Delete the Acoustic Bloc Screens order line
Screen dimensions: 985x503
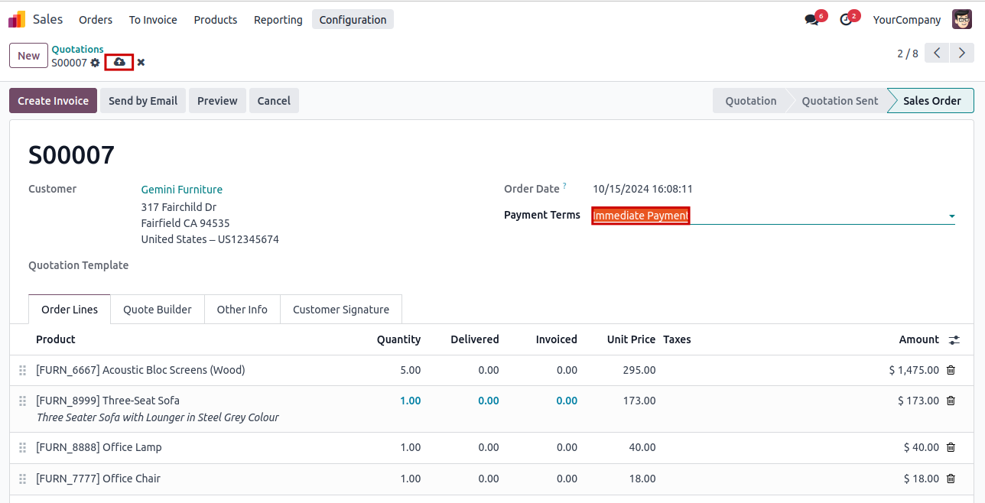click(951, 370)
